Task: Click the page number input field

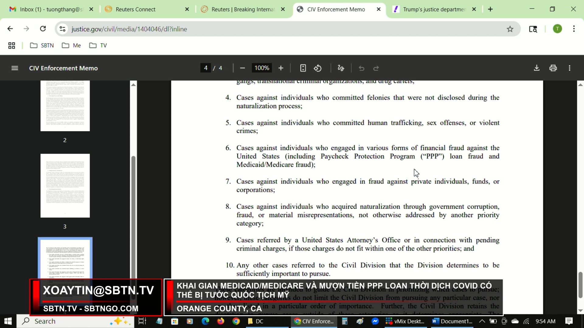Action: click(x=206, y=68)
